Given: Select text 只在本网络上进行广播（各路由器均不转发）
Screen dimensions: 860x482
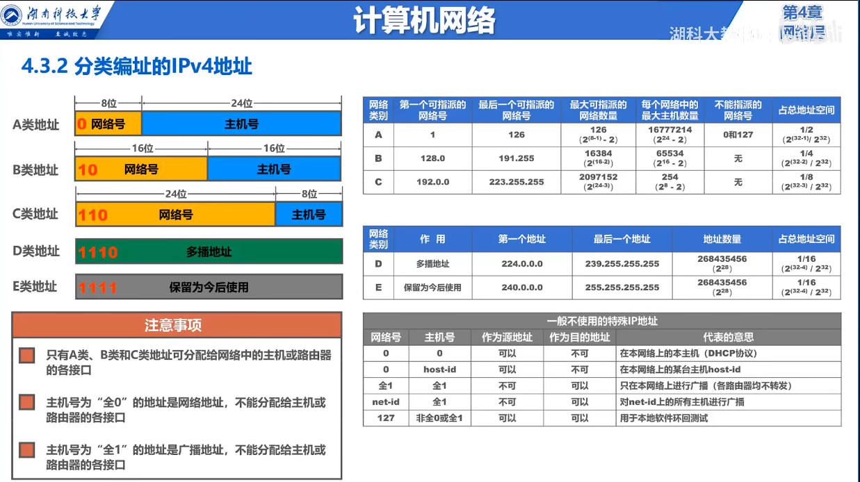Looking at the screenshot, I should tap(706, 385).
